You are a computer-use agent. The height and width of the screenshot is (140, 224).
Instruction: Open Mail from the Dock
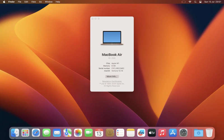[x=57, y=133]
